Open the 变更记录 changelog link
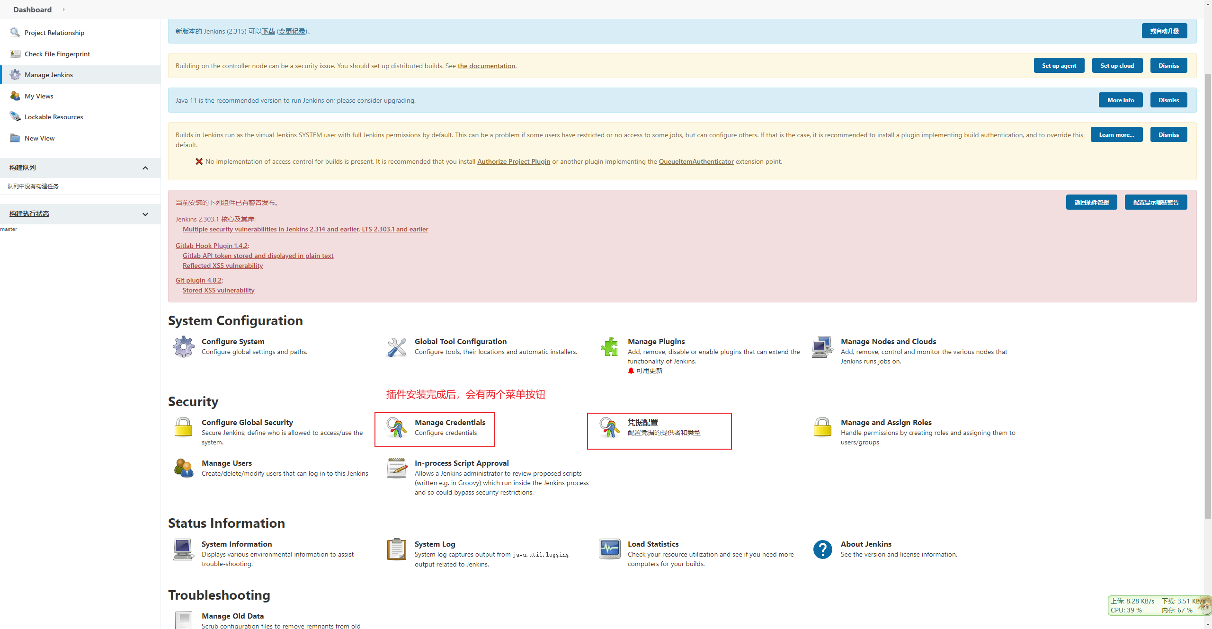1212x629 pixels. 292,31
